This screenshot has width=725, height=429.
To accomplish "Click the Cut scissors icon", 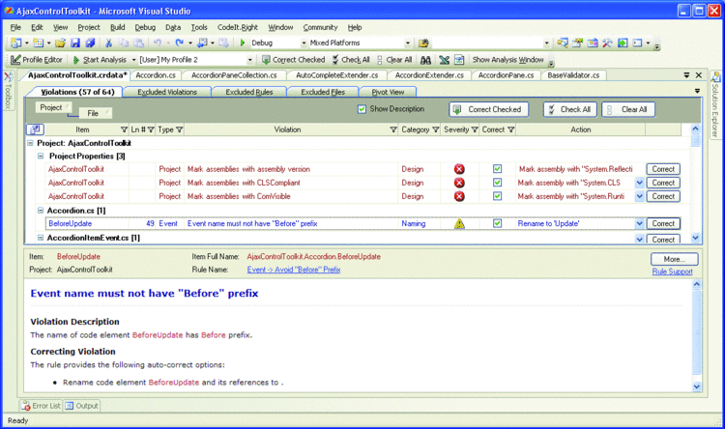I will [108, 43].
